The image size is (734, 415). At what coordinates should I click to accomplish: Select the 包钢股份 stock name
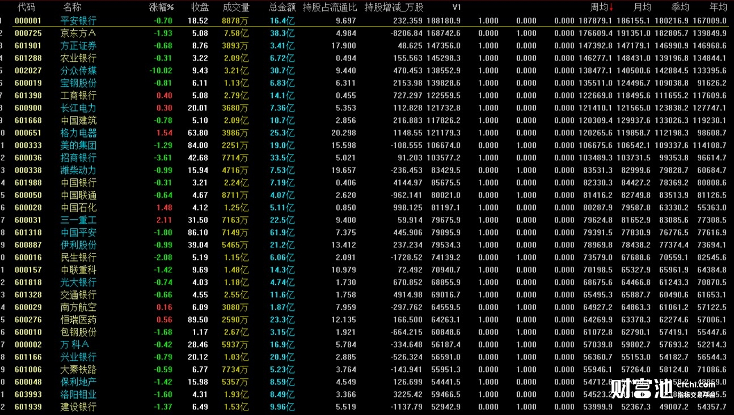tap(78, 332)
